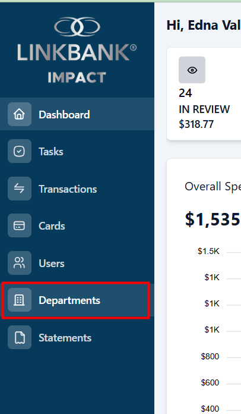Image resolution: width=241 pixels, height=414 pixels.
Task: Click the $318.77 in review amount
Action: (196, 124)
